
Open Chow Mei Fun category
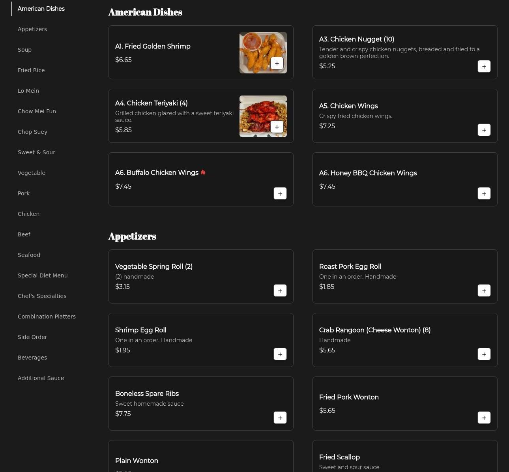tap(37, 111)
